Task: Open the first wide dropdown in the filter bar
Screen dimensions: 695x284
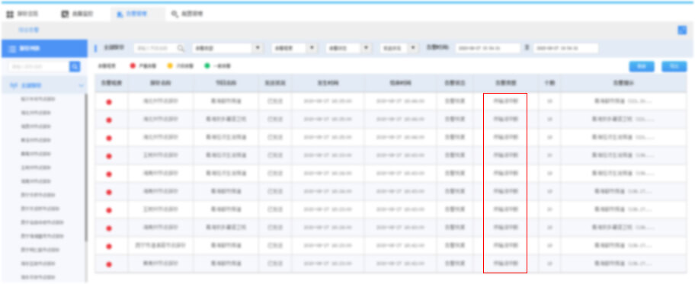Action: tap(228, 48)
